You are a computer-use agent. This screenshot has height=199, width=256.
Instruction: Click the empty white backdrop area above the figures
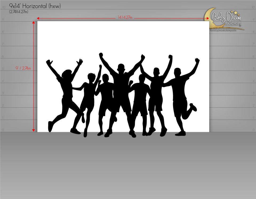(x=123, y=37)
